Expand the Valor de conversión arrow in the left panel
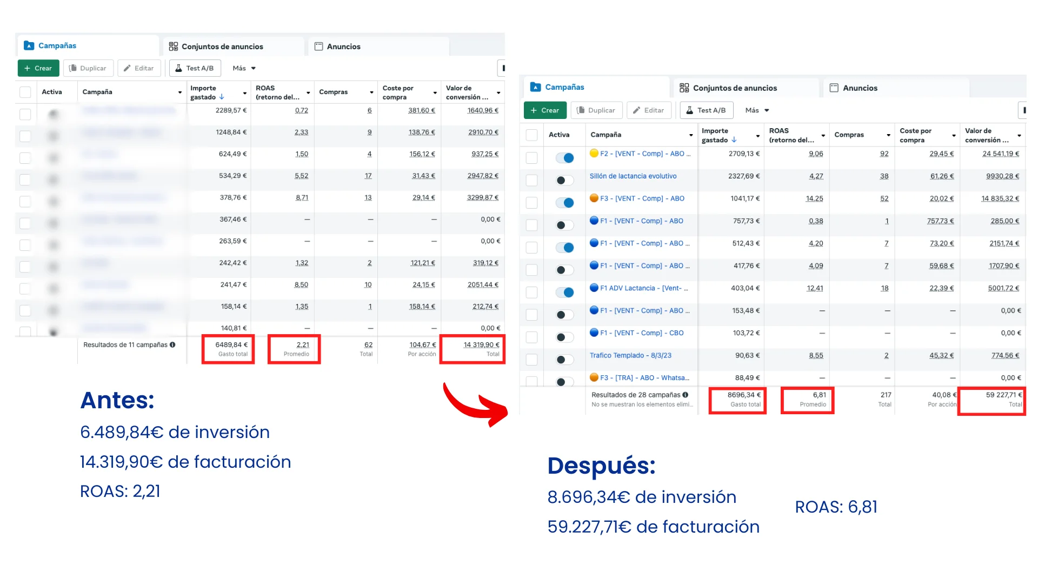This screenshot has height=584, width=1038. (498, 93)
